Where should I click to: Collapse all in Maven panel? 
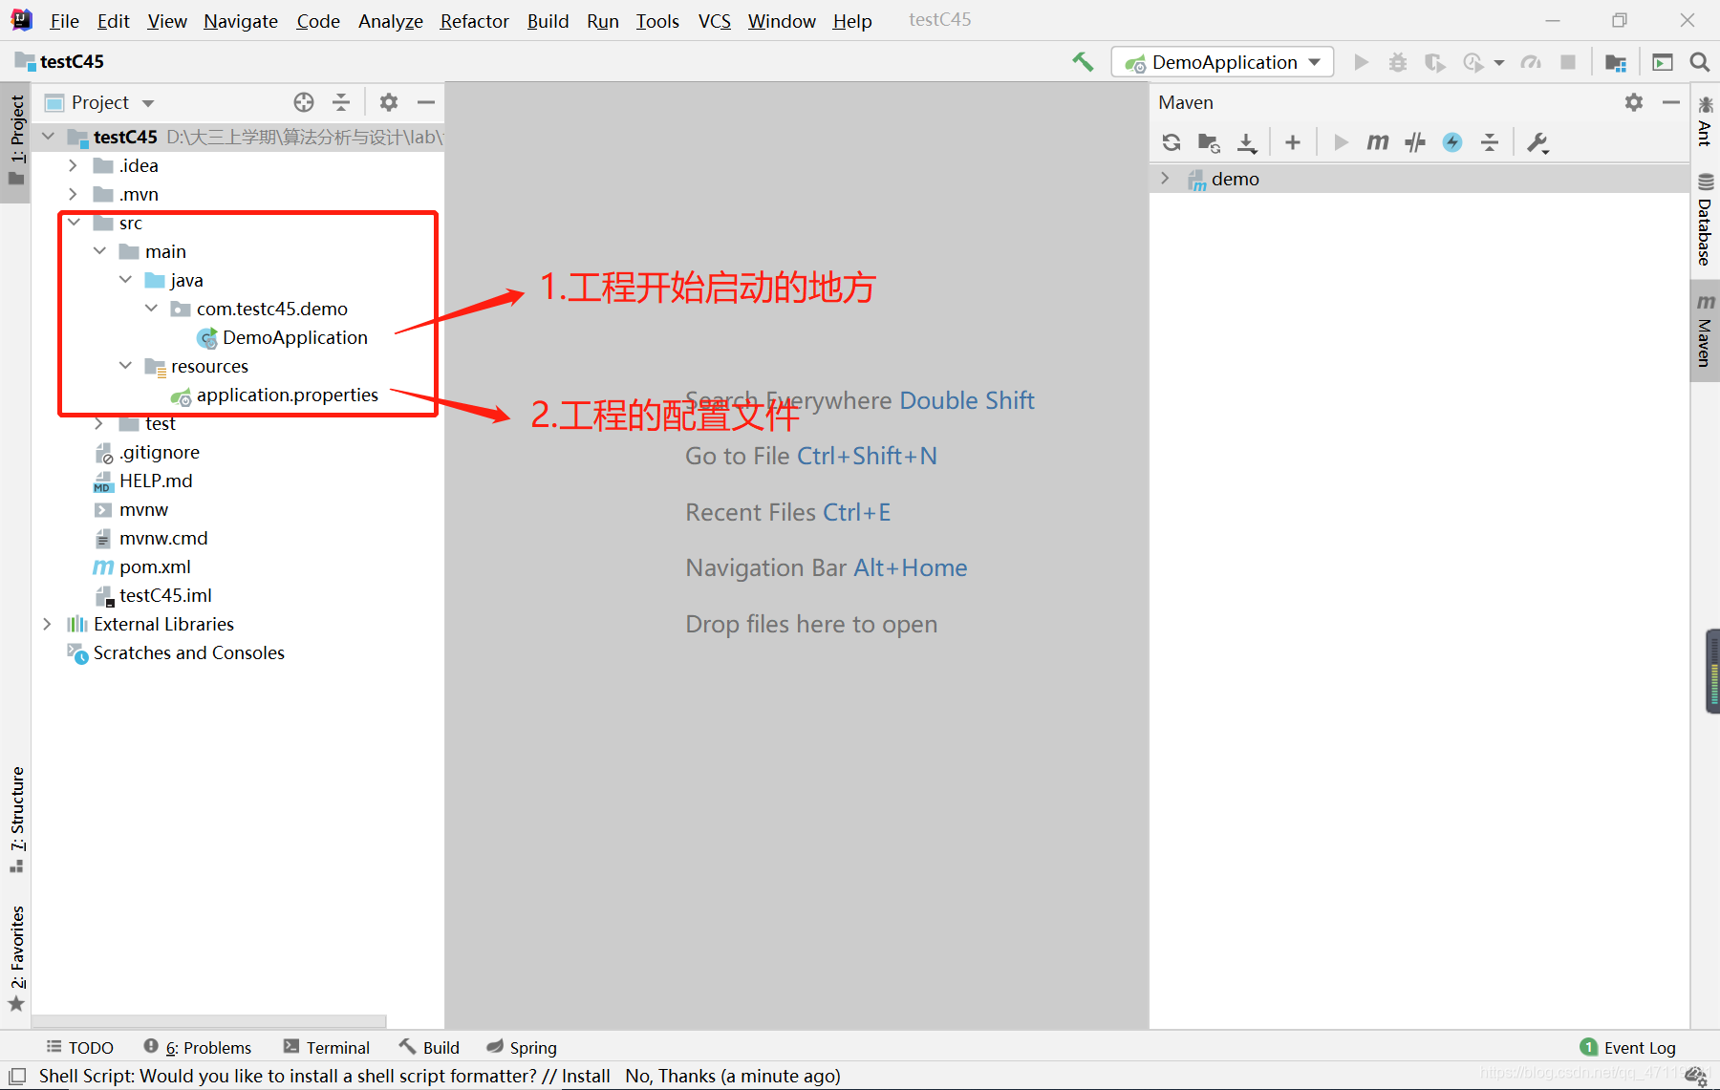tap(1490, 142)
